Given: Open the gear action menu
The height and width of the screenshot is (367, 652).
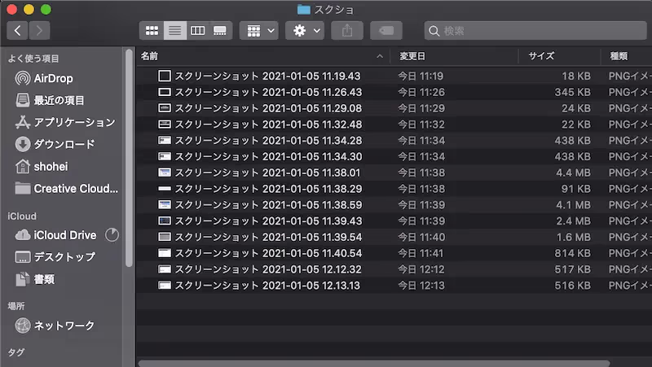Looking at the screenshot, I should (x=305, y=31).
